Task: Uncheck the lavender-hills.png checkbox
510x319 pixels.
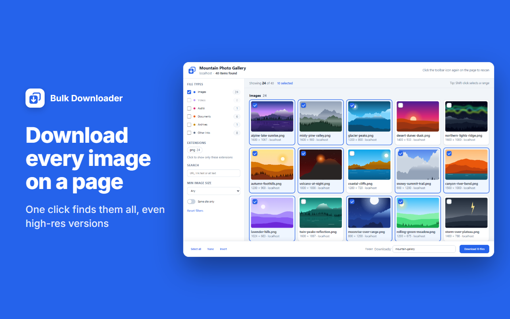Action: (x=255, y=202)
